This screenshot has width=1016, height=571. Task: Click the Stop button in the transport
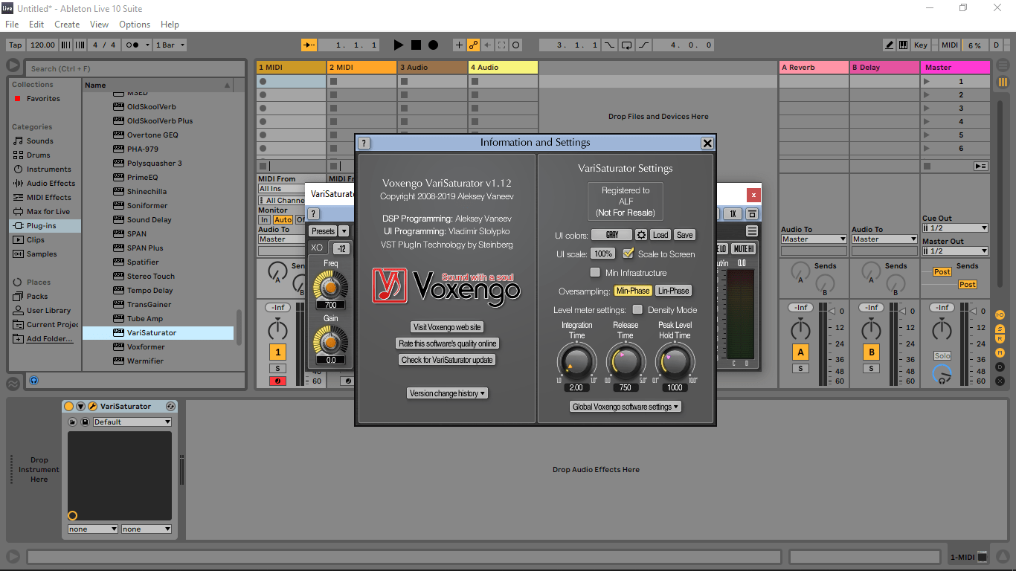[x=417, y=45]
